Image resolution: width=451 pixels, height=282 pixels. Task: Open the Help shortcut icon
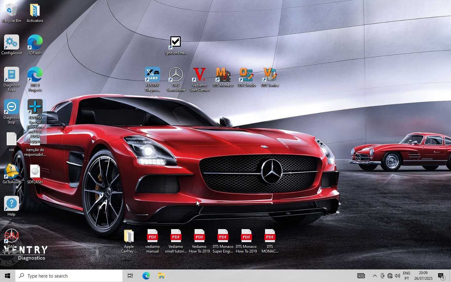click(12, 206)
